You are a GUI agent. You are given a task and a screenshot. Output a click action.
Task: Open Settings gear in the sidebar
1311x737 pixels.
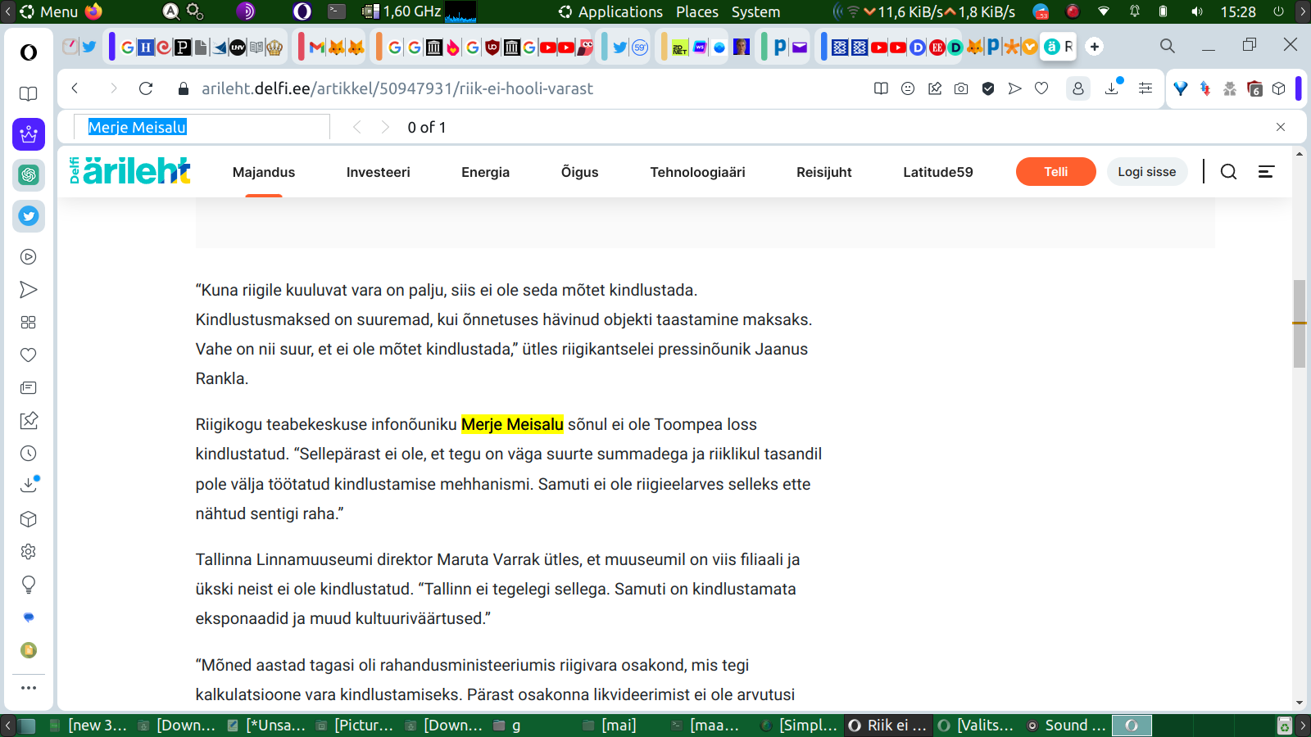[x=29, y=552]
